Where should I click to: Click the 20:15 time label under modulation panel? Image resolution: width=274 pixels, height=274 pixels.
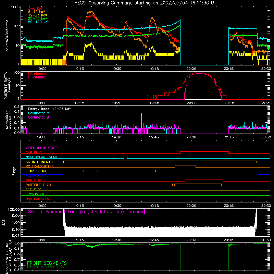point(228,137)
